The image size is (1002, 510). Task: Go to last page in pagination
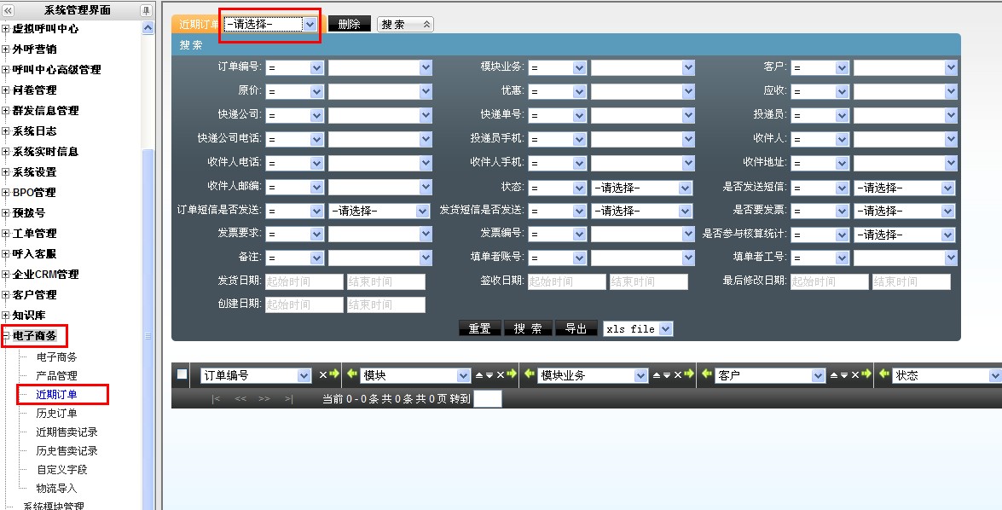click(x=288, y=398)
